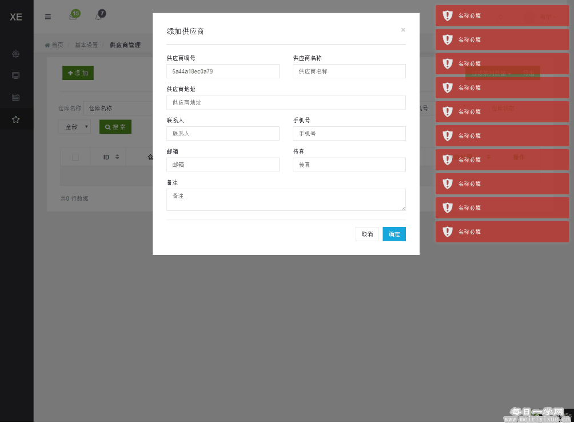The image size is (574, 423).
Task: Go to 首页 in the breadcrumb
Action: [x=54, y=45]
